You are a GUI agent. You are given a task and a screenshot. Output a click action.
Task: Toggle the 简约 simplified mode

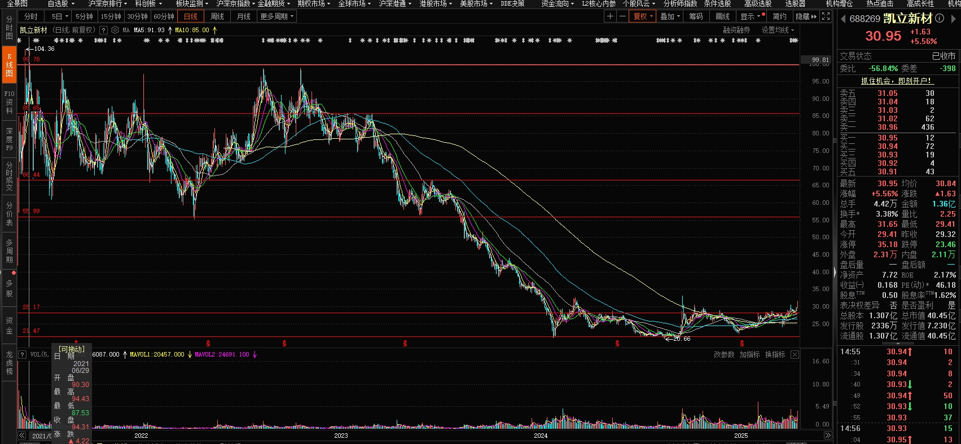(x=779, y=16)
